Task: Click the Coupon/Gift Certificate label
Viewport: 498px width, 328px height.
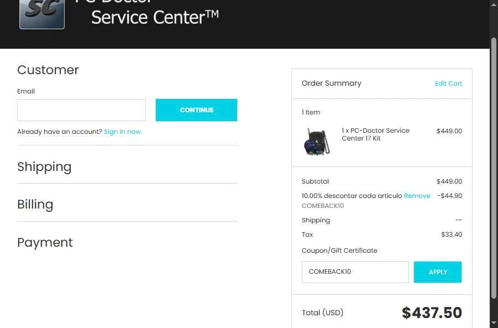Action: [339, 251]
